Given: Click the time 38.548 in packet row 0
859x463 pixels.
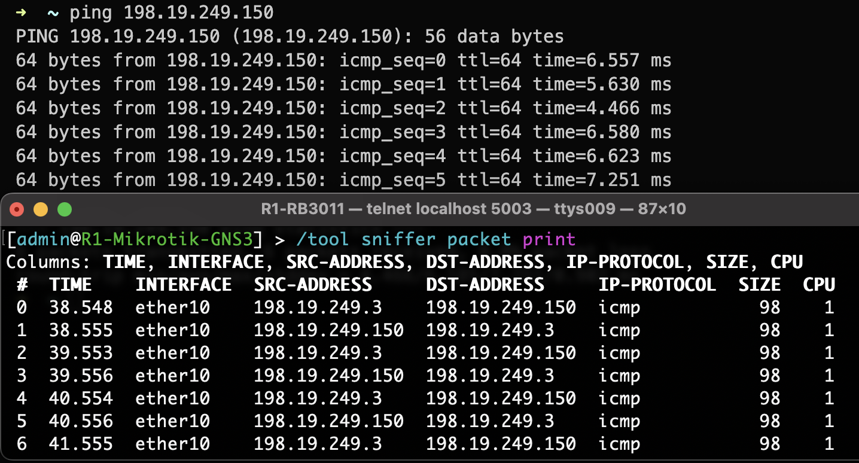Looking at the screenshot, I should point(81,308).
